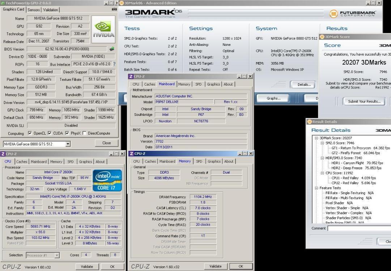Click Submit Your Results... button
This screenshot has height=271, width=391.
click(x=364, y=101)
